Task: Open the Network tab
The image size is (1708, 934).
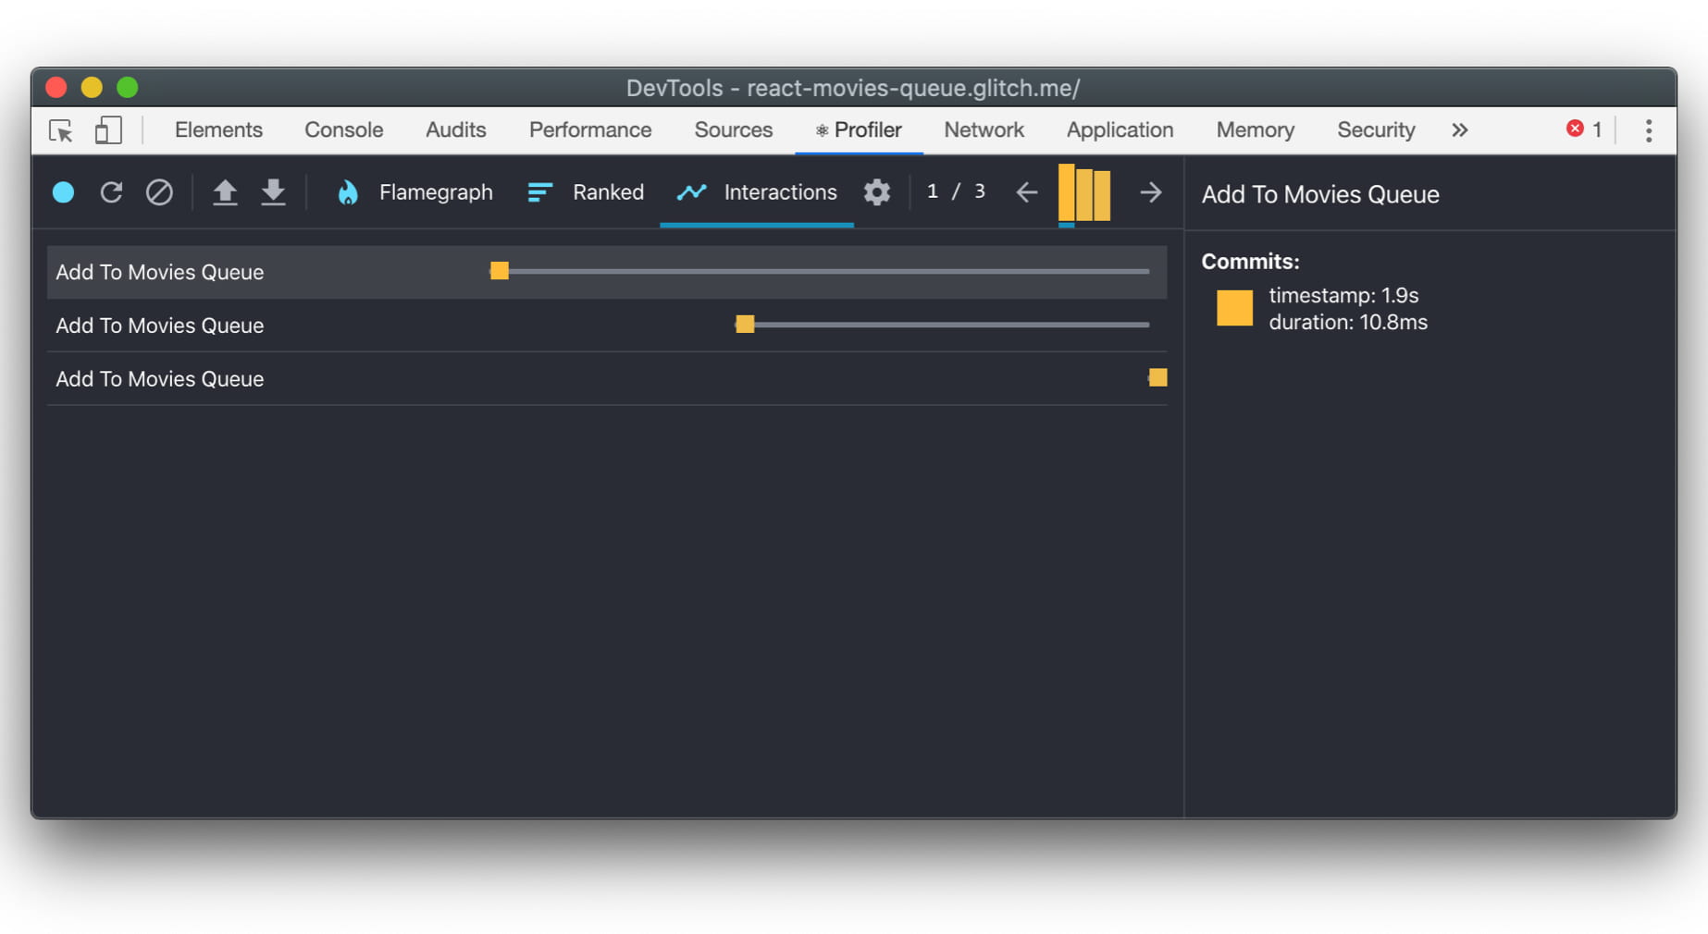Action: coord(984,130)
